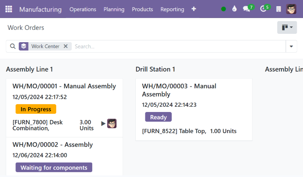Open conversations with 7 unread messages

click(x=247, y=9)
